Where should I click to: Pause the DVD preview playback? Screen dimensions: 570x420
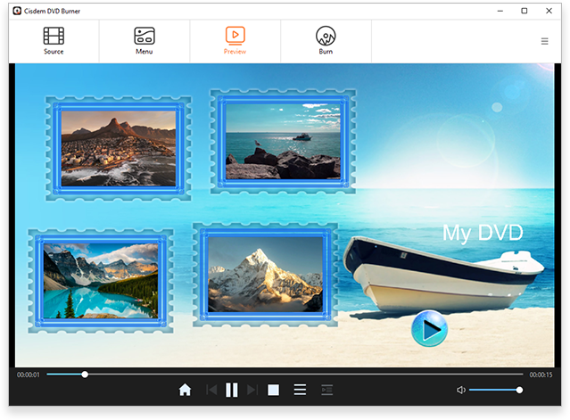tap(231, 390)
